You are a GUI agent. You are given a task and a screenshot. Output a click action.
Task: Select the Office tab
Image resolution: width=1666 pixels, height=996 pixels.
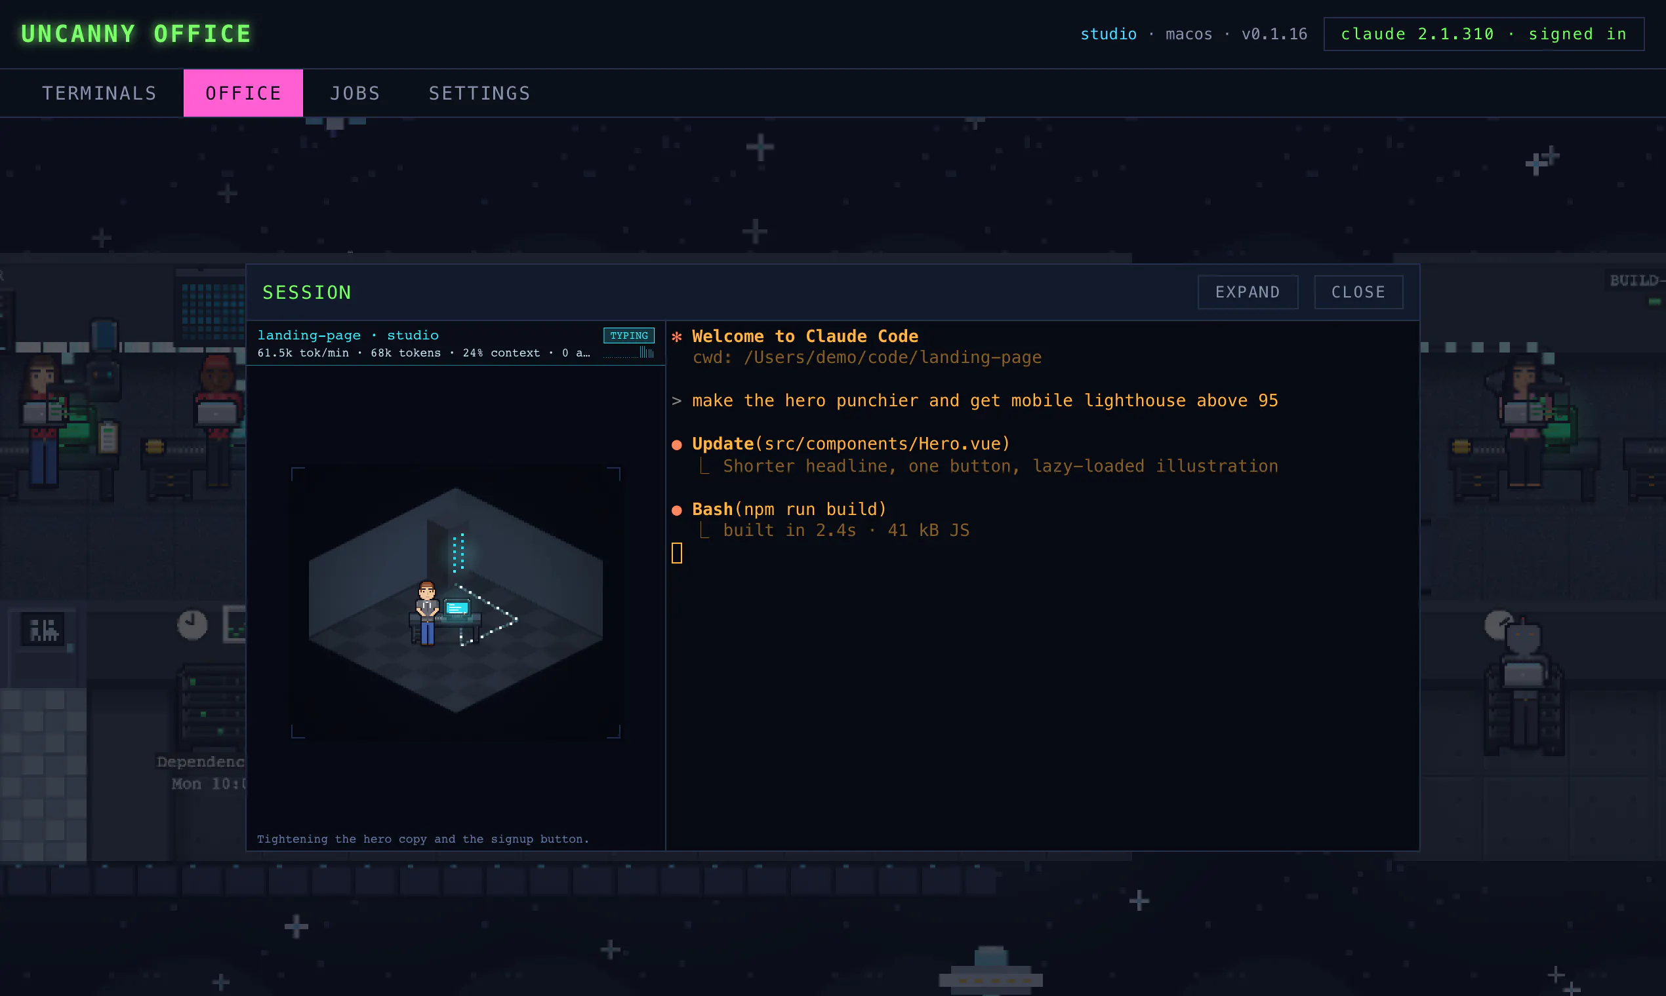coord(243,93)
